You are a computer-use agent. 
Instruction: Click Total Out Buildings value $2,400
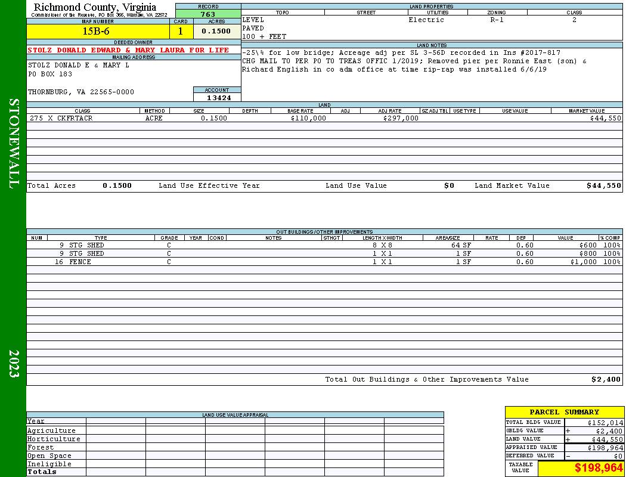point(606,380)
